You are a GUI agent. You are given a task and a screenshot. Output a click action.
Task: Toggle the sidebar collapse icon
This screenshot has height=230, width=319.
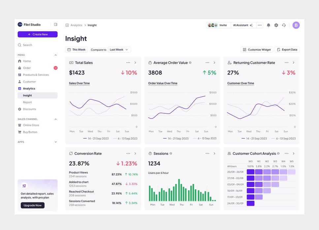click(55, 25)
